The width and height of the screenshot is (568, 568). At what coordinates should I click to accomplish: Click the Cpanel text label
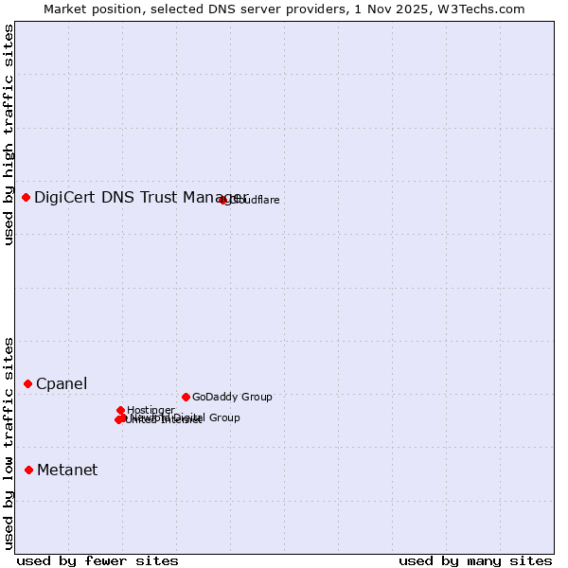click(62, 383)
